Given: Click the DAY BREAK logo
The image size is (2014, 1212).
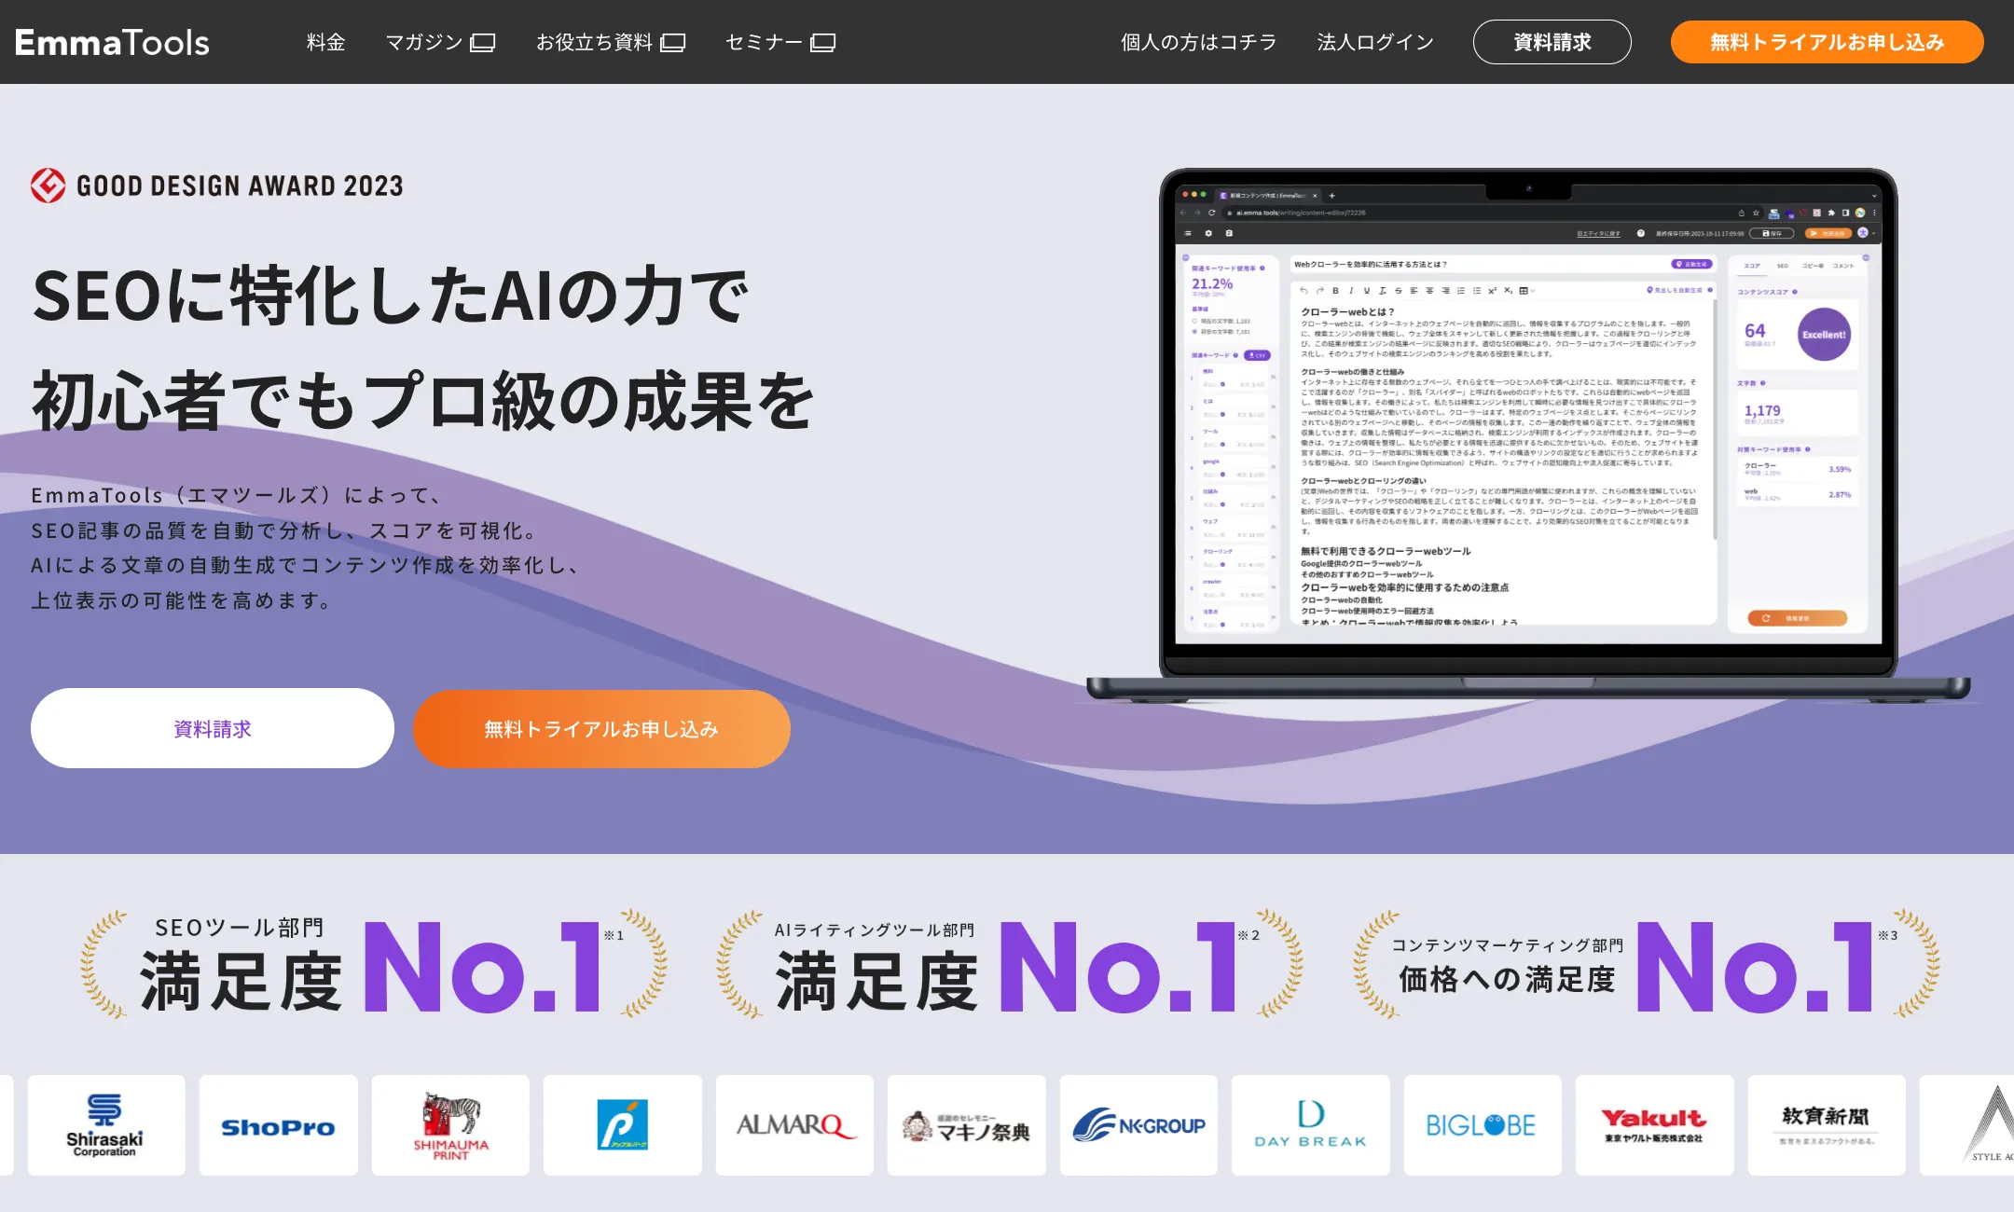Looking at the screenshot, I should pos(1311,1124).
